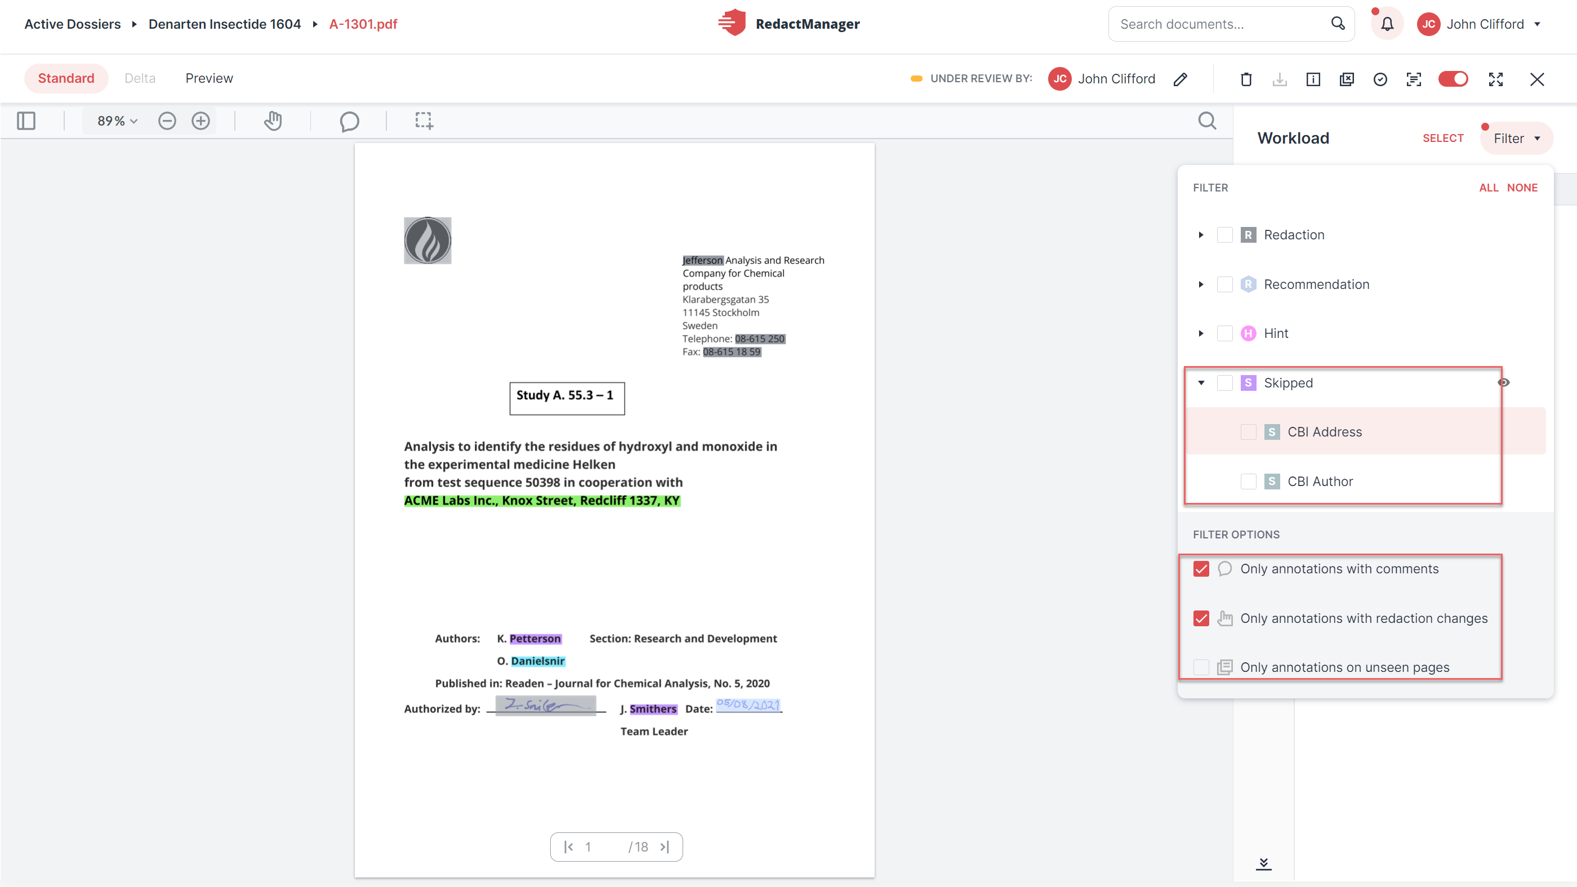Check the Redaction filter checkbox
1577x887 pixels.
pyautogui.click(x=1224, y=235)
